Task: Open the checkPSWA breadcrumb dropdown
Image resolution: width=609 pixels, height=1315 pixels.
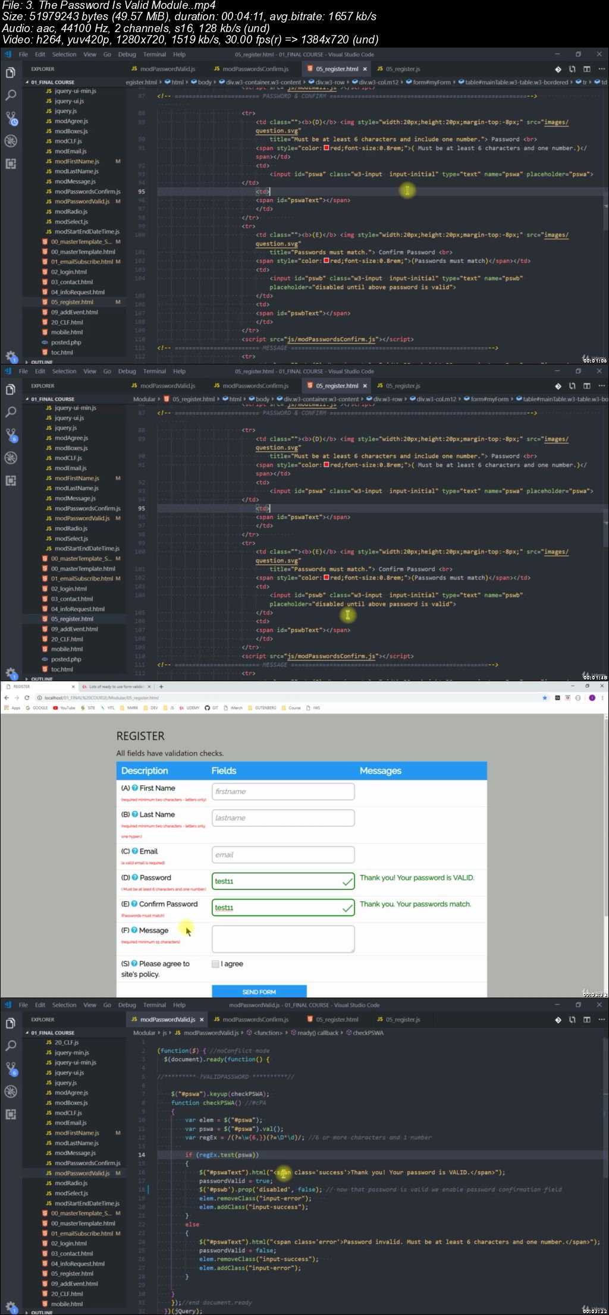Action: click(x=365, y=1033)
